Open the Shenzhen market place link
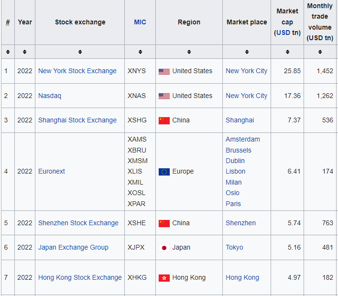The image size is (338, 296). point(240,223)
